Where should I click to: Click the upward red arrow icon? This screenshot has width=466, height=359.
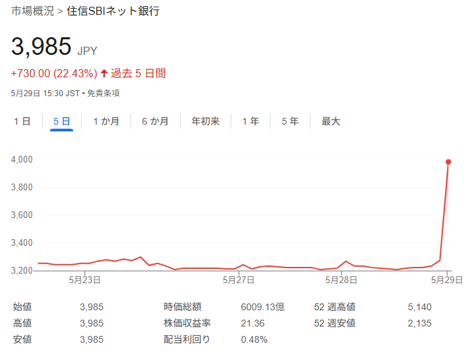tap(103, 73)
